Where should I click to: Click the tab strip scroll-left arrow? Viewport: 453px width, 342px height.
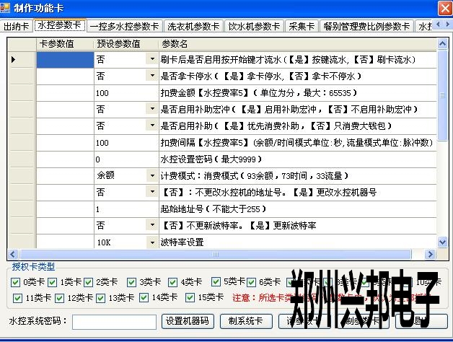coord(438,26)
